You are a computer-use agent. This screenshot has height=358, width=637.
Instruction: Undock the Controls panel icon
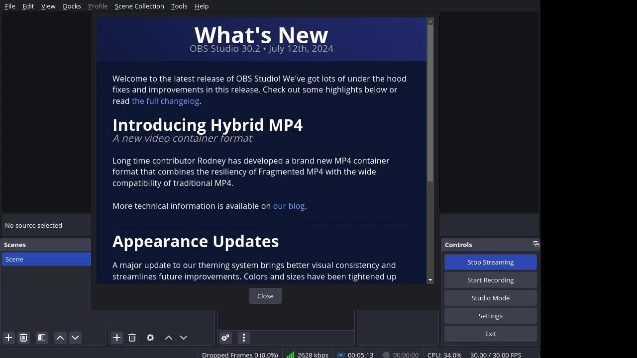click(536, 244)
